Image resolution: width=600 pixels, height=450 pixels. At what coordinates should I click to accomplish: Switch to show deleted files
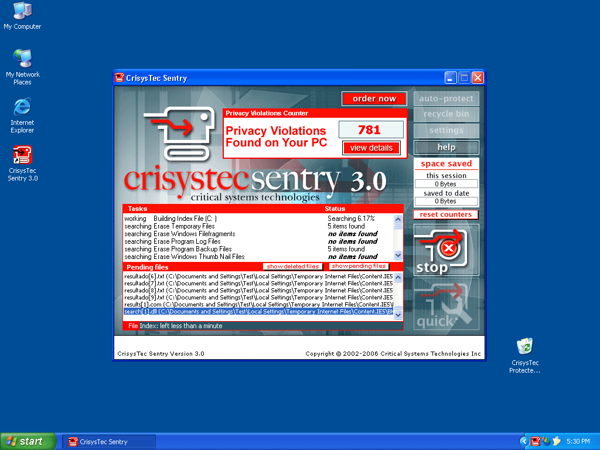tap(292, 267)
